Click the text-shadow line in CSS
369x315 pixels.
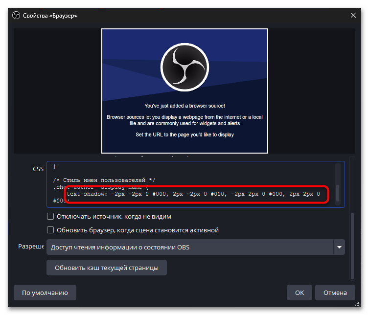193,194
